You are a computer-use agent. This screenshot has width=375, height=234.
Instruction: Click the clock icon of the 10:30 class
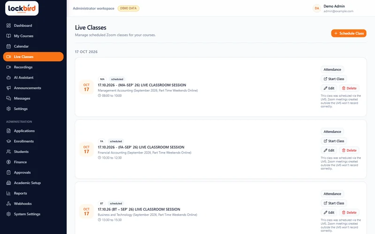[99, 158]
